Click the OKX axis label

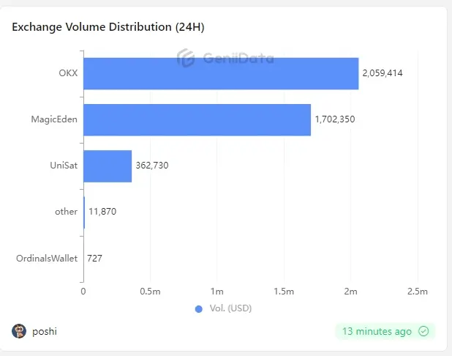68,73
